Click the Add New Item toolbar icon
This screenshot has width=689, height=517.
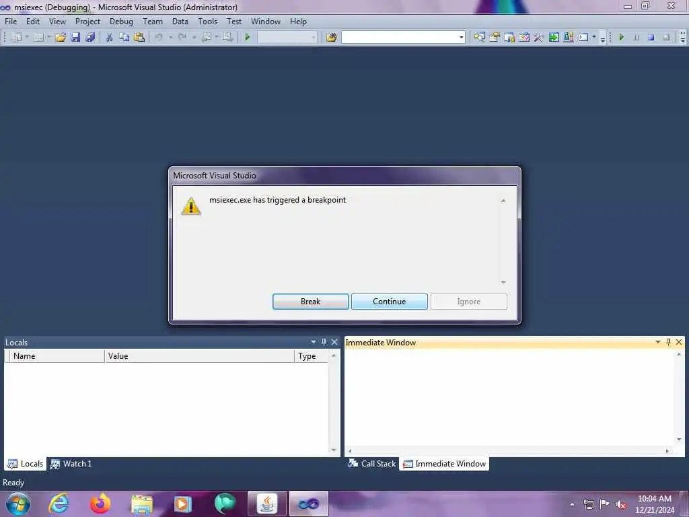pyautogui.click(x=38, y=38)
